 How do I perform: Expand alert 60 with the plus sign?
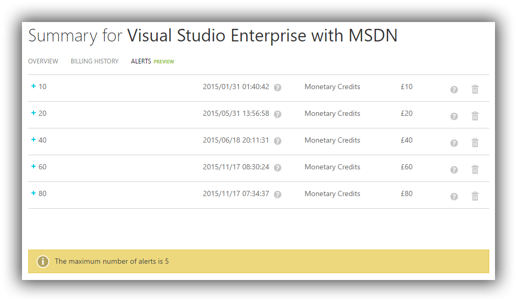click(x=34, y=166)
